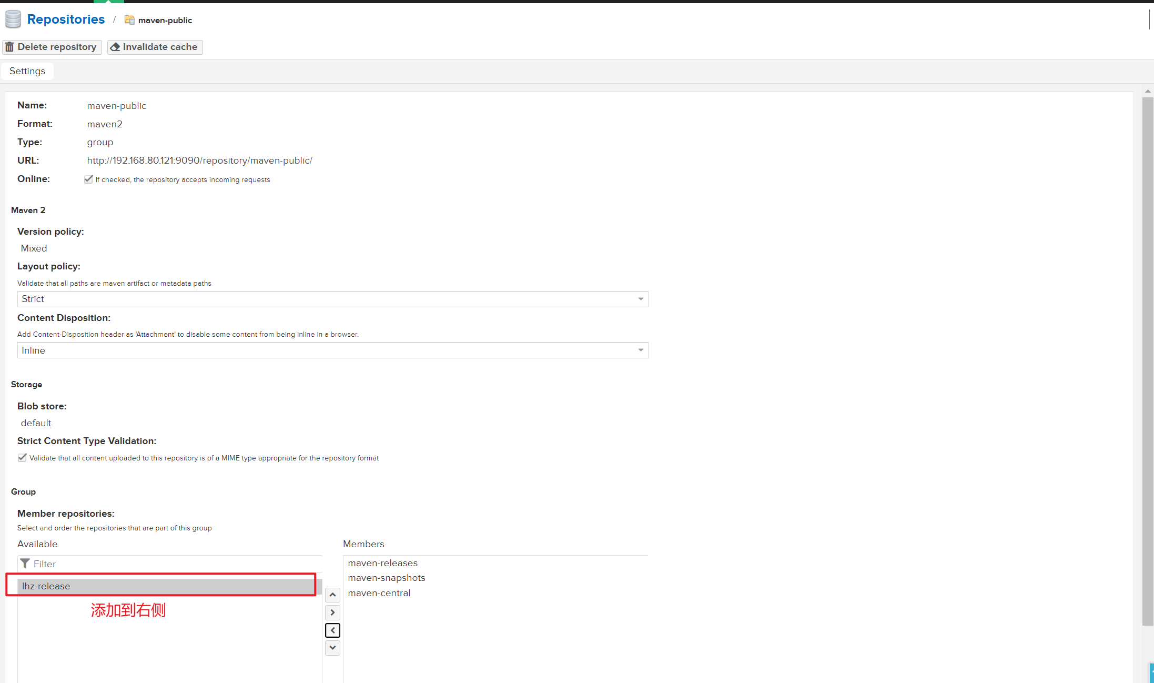Open the Layout policy Strict dropdown
Image resolution: width=1154 pixels, height=683 pixels.
pos(332,299)
